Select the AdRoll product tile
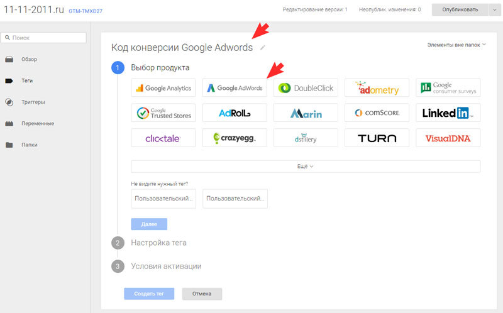 pyautogui.click(x=235, y=113)
